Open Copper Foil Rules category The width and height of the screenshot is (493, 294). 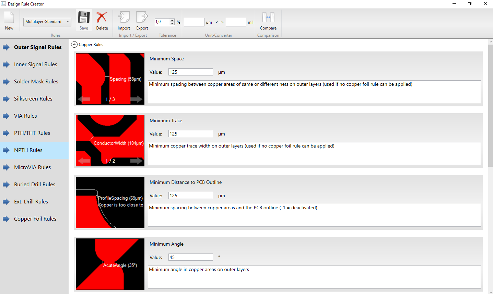[34, 219]
